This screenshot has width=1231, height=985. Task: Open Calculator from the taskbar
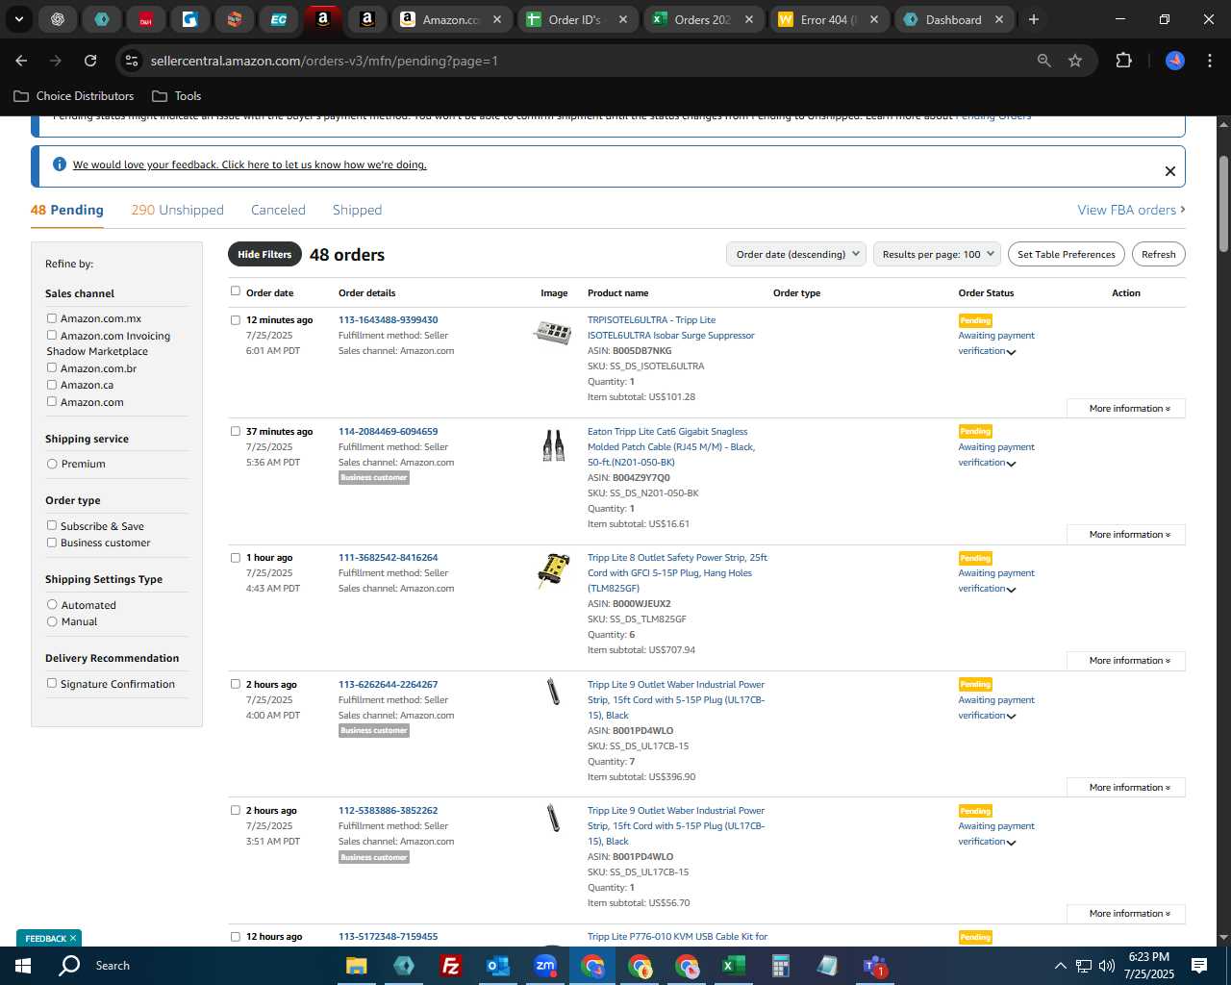[780, 966]
